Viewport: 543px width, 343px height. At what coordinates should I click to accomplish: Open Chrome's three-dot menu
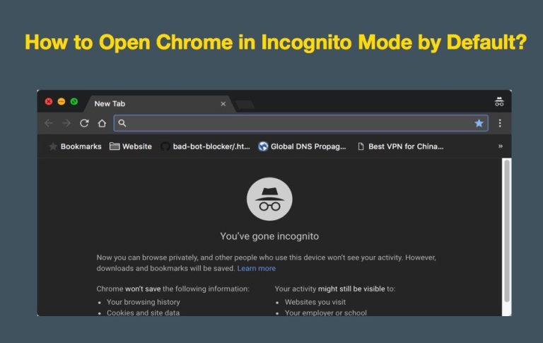click(x=500, y=123)
